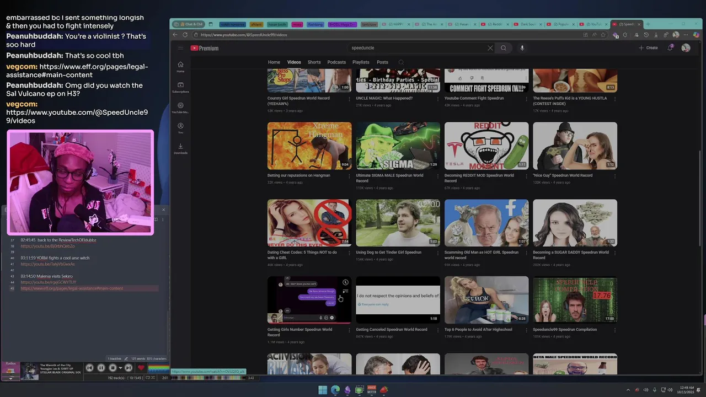Click the browser address bar URL
The image size is (706, 397).
pos(244,35)
